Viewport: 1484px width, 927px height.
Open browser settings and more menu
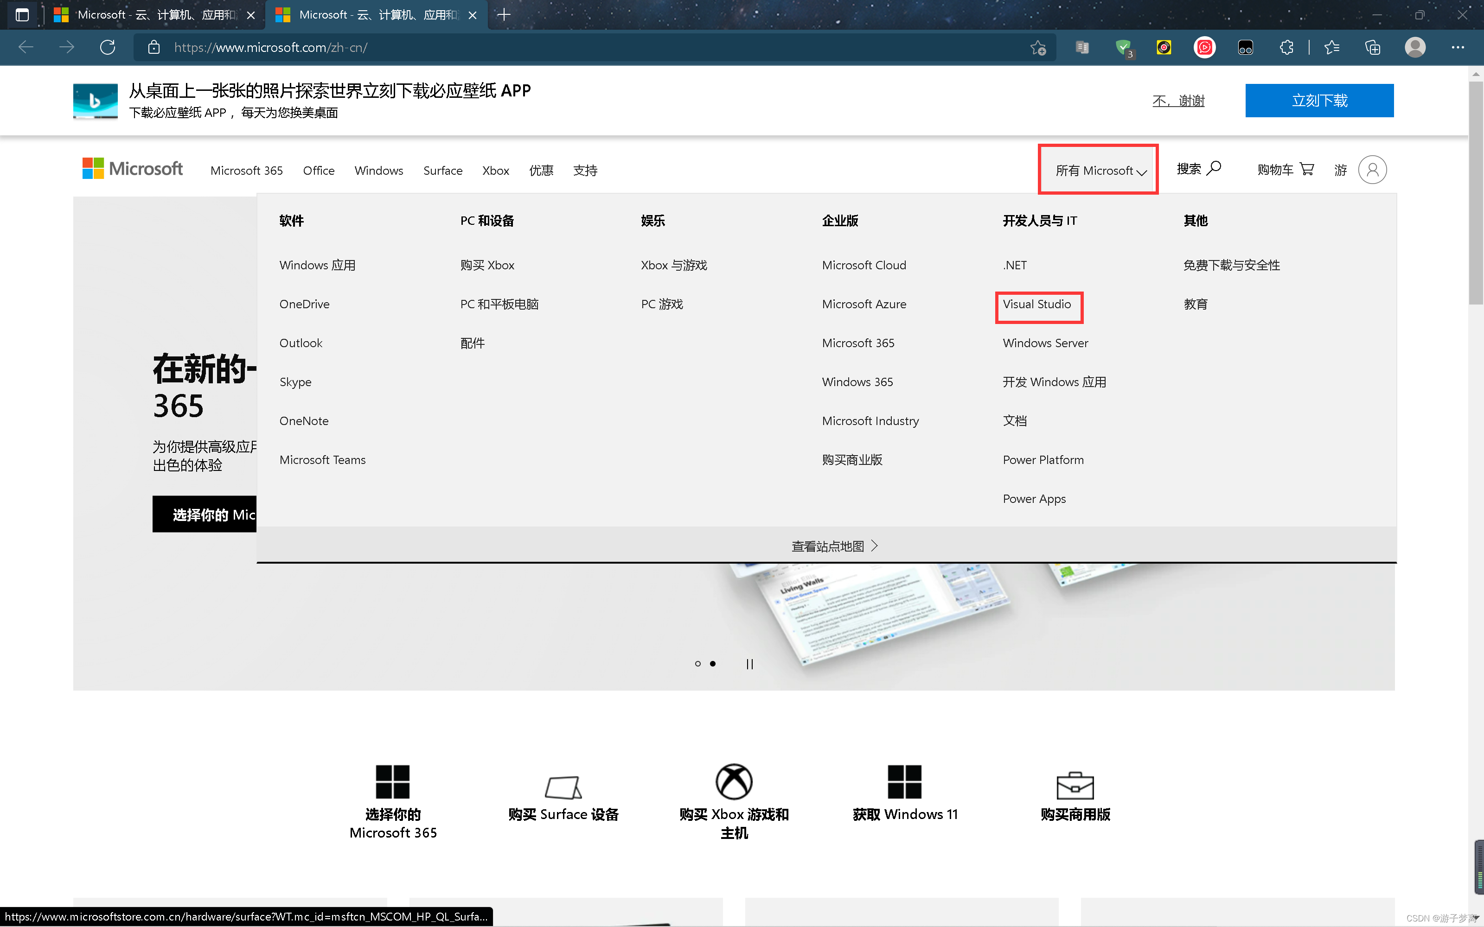click(1458, 47)
